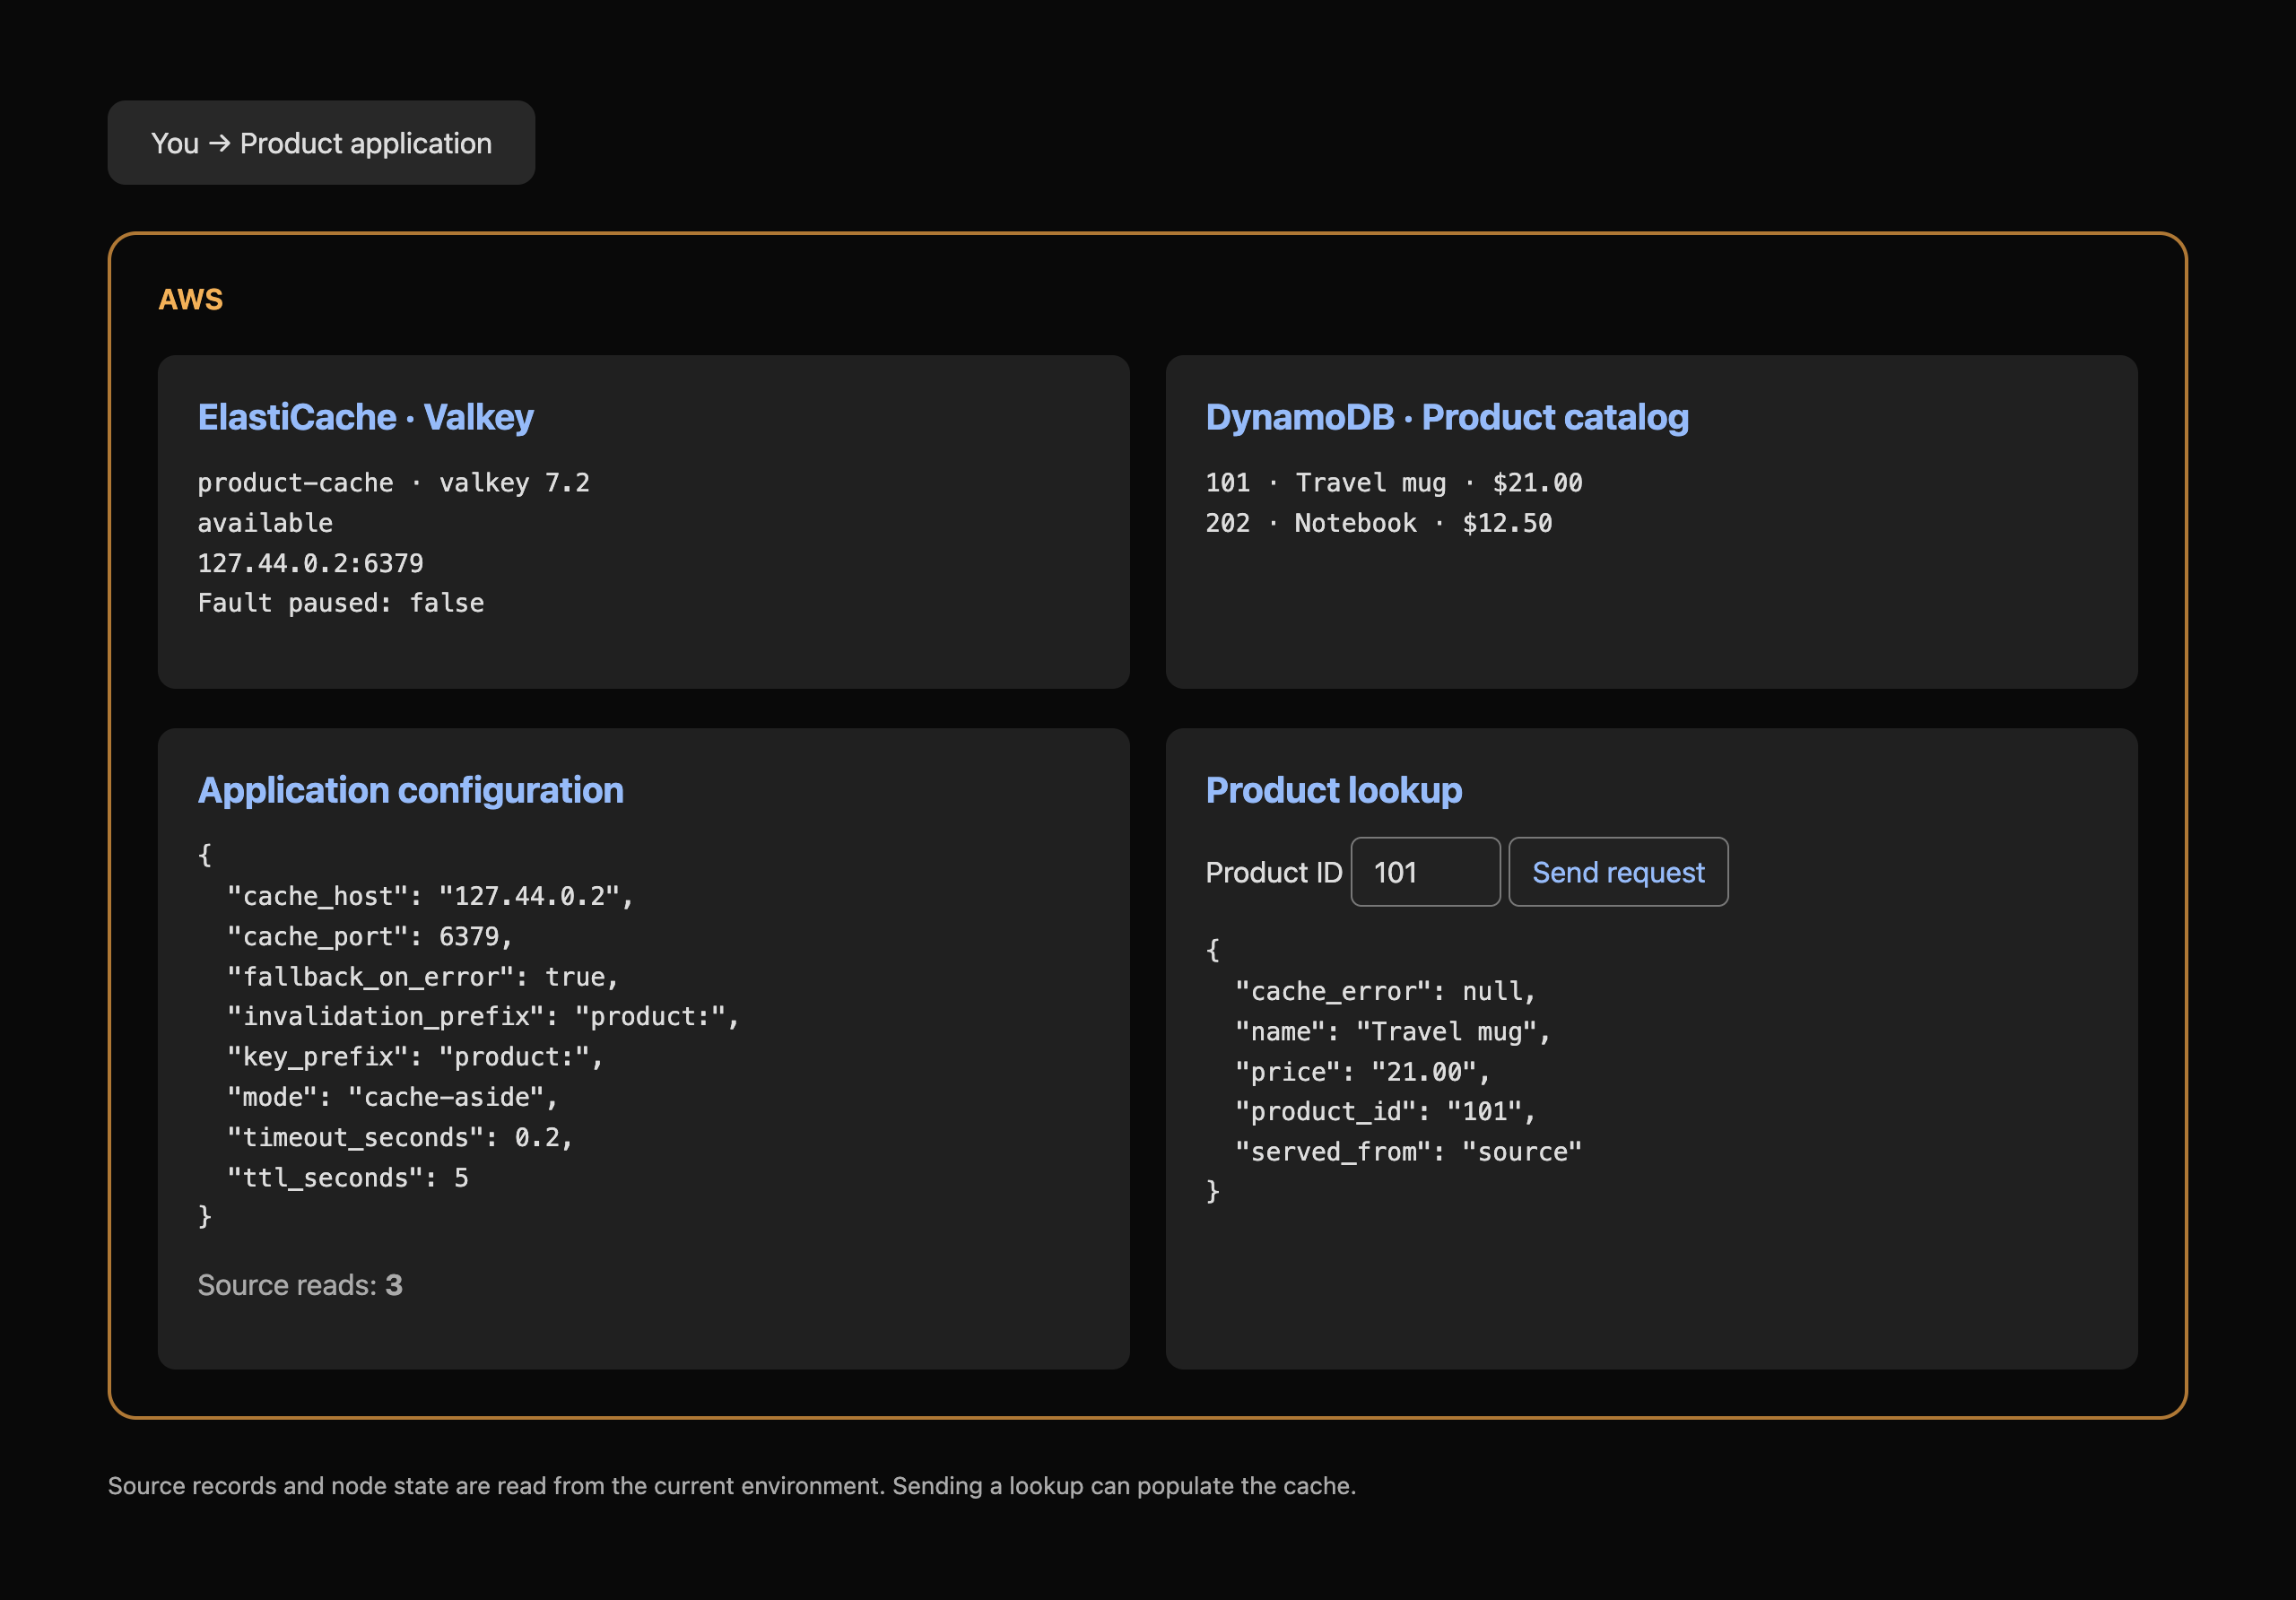Select the '101 · Travel mug · $21.00' row
The height and width of the screenshot is (1600, 2296).
(x=1394, y=483)
